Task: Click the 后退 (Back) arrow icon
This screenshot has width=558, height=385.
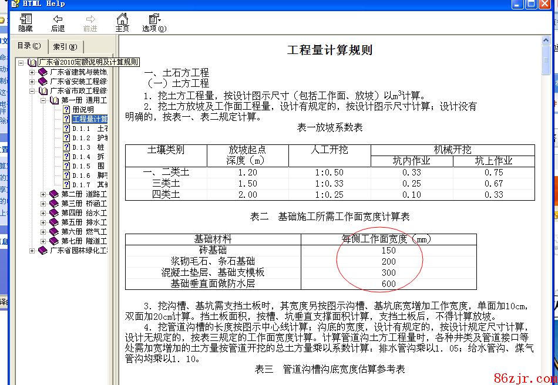Action: pos(58,22)
